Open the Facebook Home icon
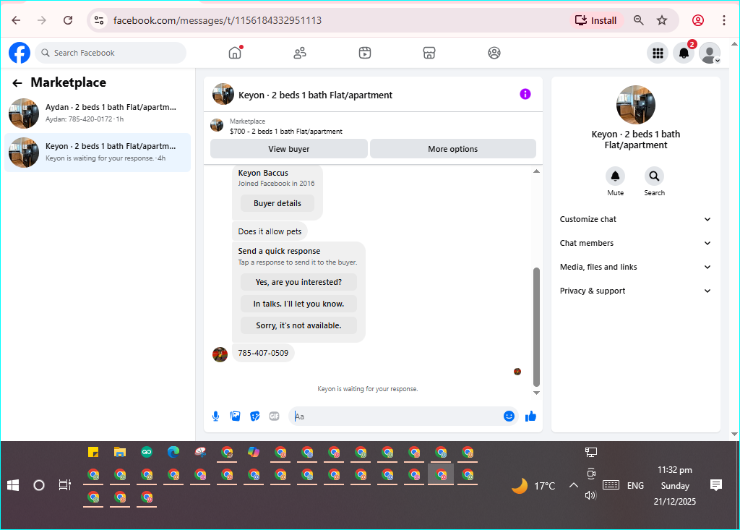Screen dimensions: 740x530 pyautogui.click(x=235, y=53)
